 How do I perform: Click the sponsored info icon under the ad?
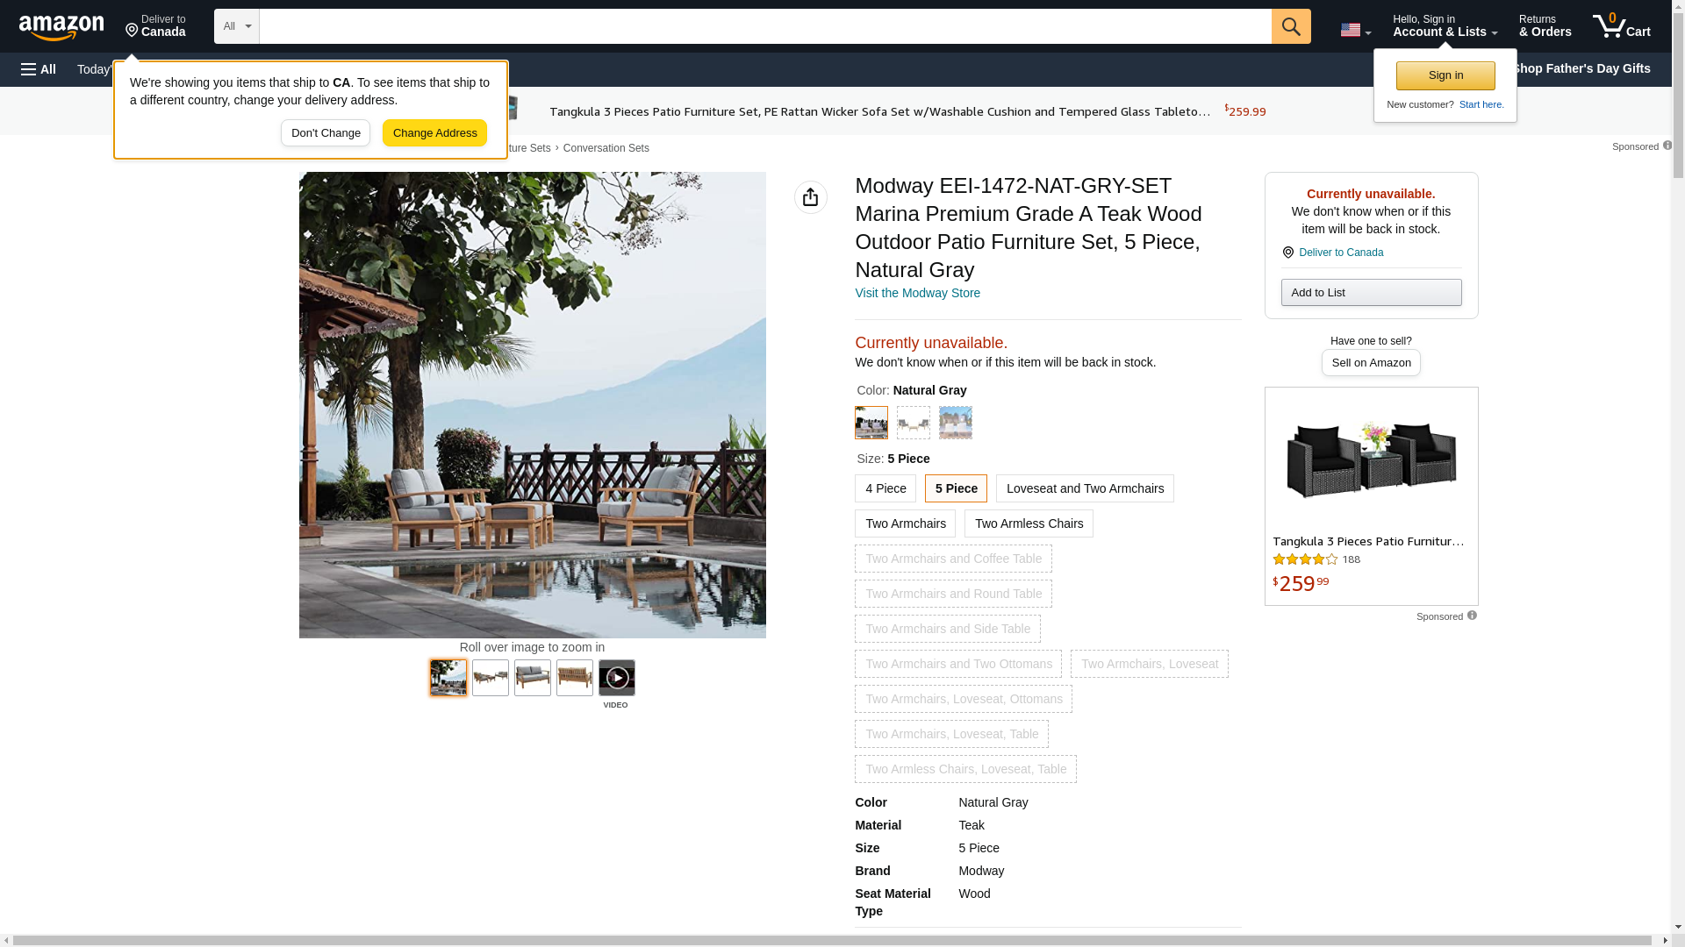(x=1472, y=616)
